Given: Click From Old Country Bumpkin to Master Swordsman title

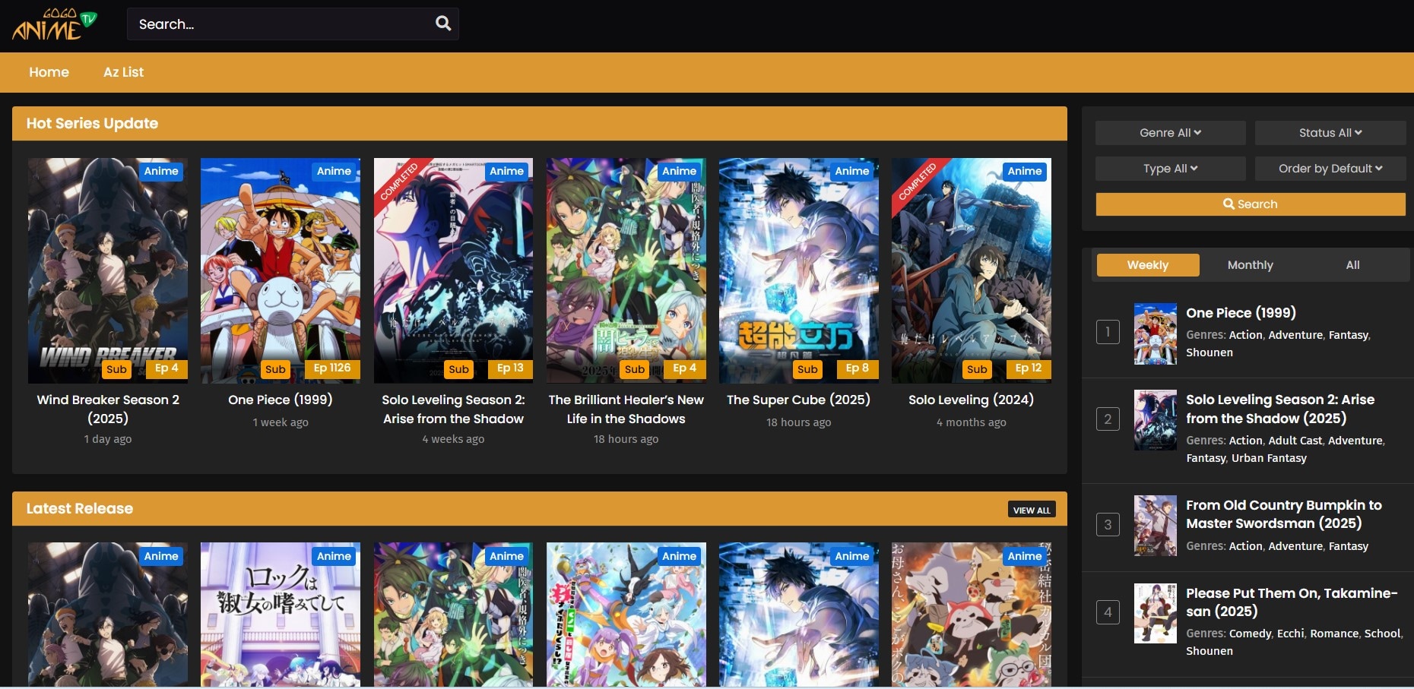Looking at the screenshot, I should tap(1284, 514).
